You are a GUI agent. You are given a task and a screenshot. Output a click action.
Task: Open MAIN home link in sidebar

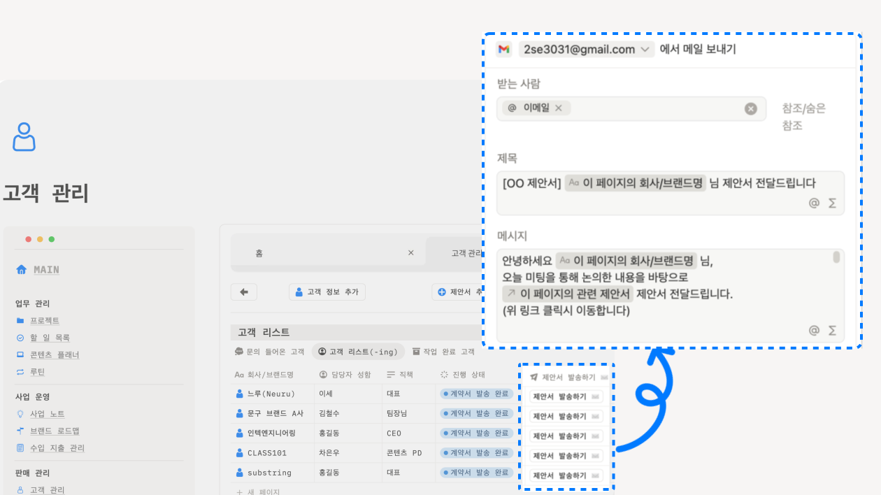click(45, 270)
